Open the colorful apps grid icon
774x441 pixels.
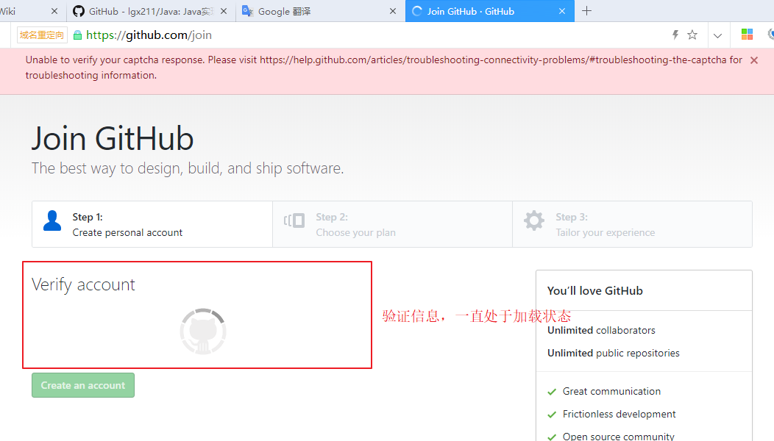(747, 34)
